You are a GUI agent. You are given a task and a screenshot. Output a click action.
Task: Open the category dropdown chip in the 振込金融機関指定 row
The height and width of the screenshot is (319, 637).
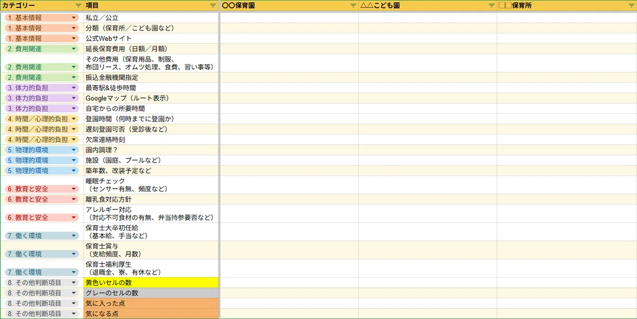(42, 77)
